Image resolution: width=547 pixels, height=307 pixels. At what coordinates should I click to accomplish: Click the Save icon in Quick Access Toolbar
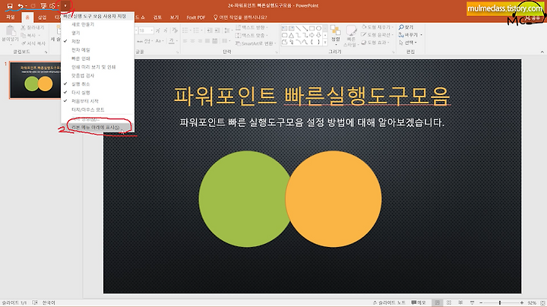10,6
